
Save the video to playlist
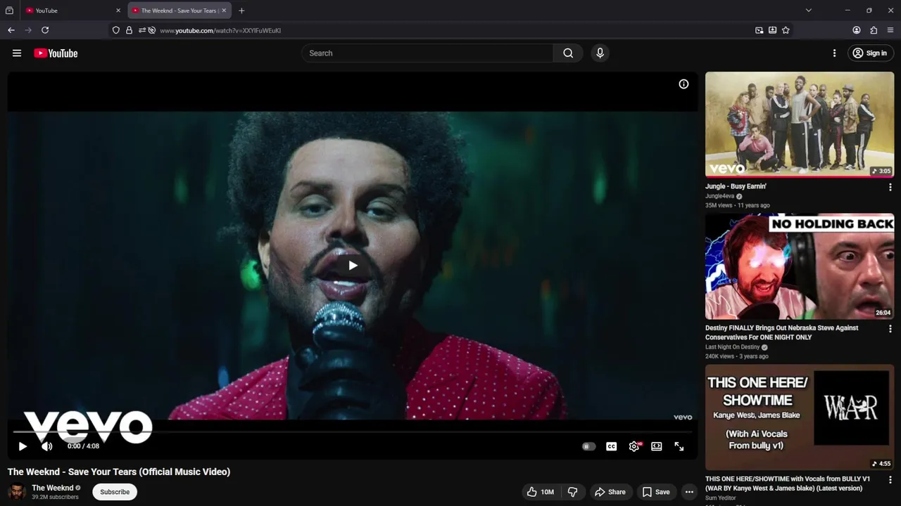tap(655, 492)
